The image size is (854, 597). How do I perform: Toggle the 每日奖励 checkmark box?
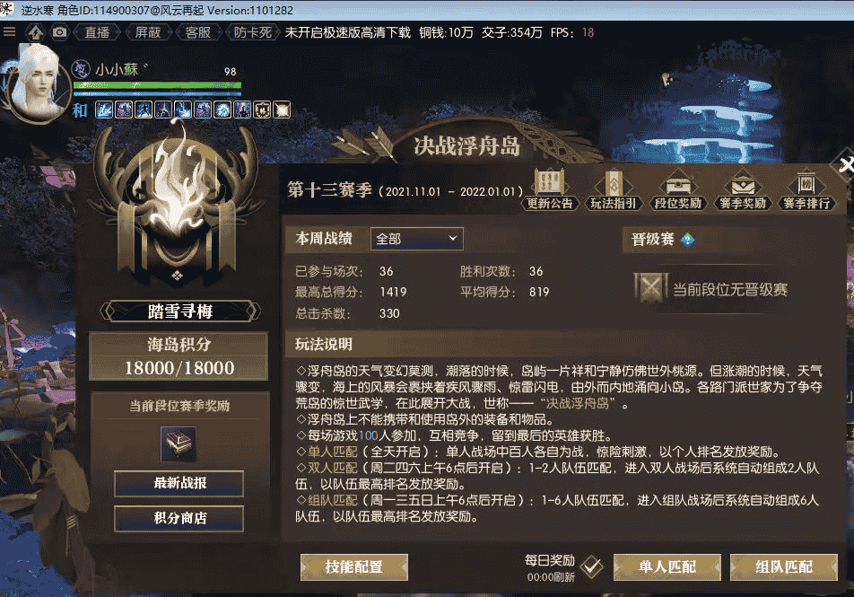[x=591, y=567]
